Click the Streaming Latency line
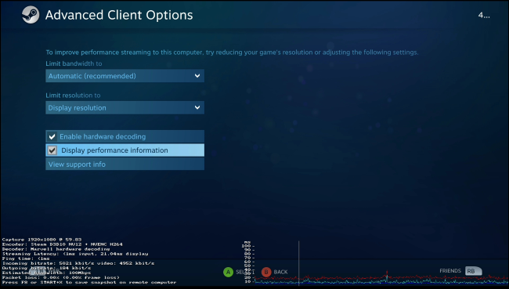The height and width of the screenshot is (289, 509). (x=75, y=254)
